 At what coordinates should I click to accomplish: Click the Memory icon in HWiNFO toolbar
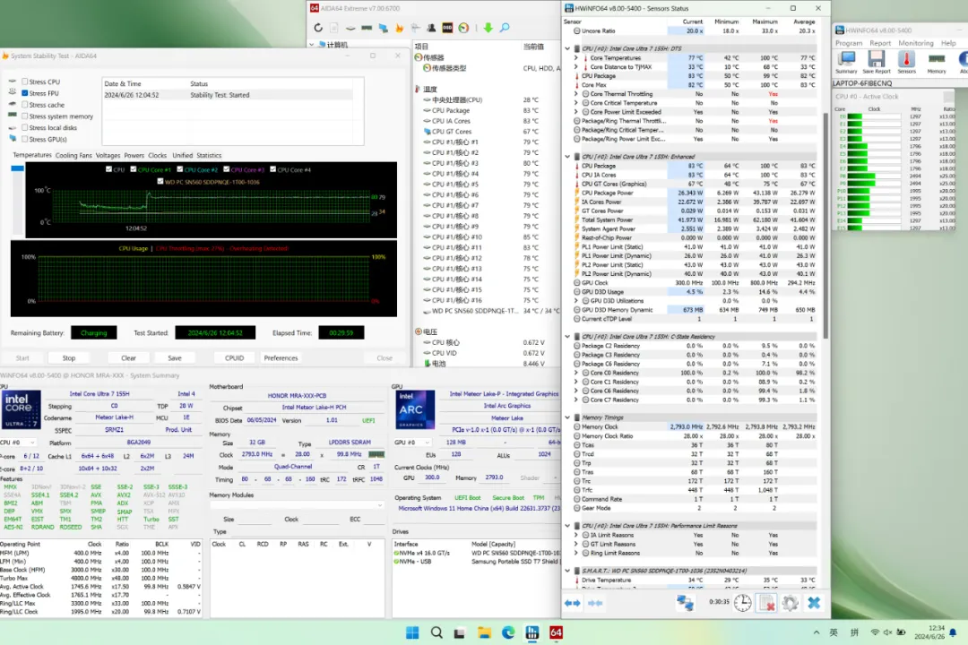click(x=936, y=60)
